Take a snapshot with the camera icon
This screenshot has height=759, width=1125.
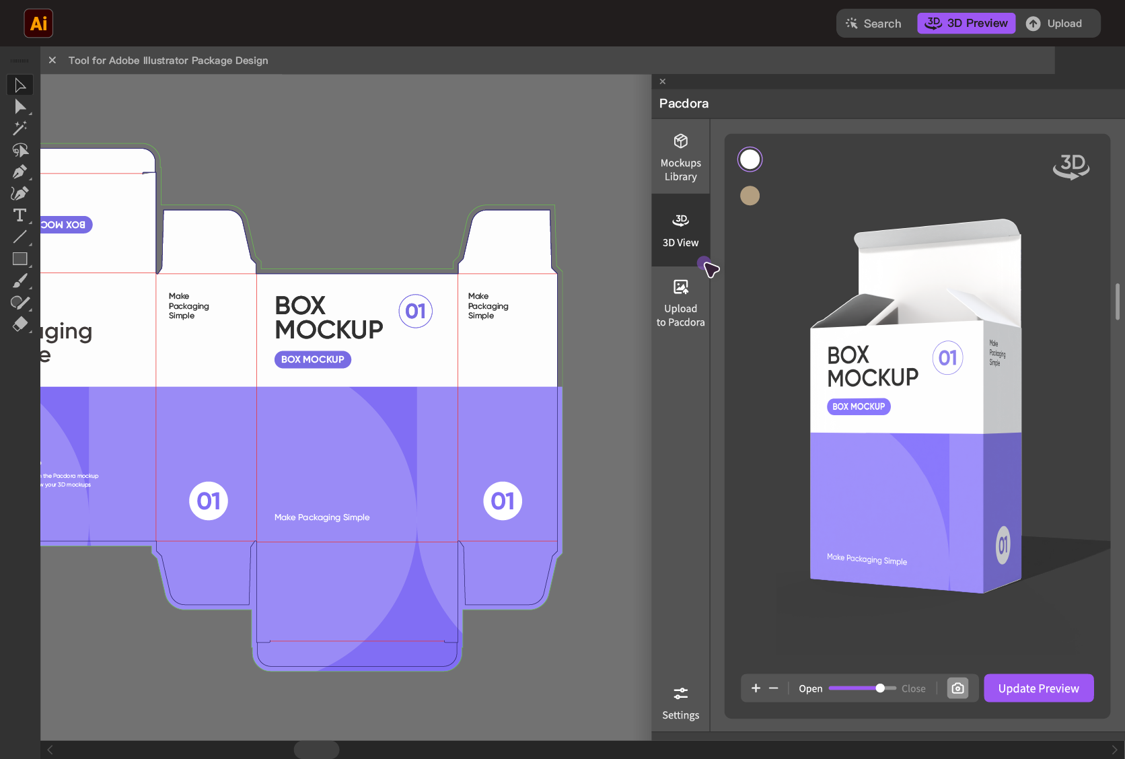[x=957, y=688]
